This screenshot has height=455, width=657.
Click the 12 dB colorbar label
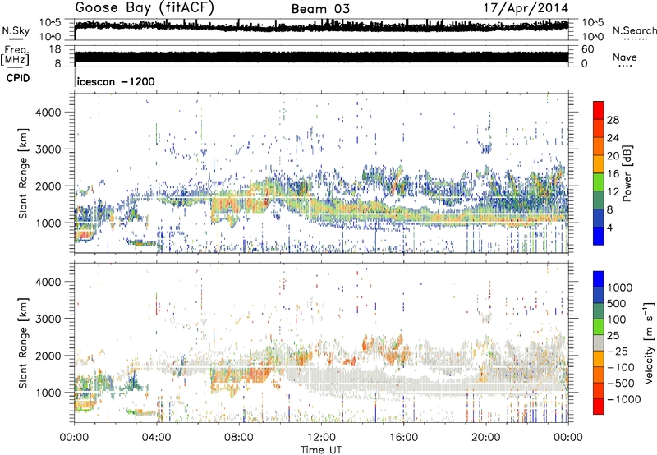613,191
